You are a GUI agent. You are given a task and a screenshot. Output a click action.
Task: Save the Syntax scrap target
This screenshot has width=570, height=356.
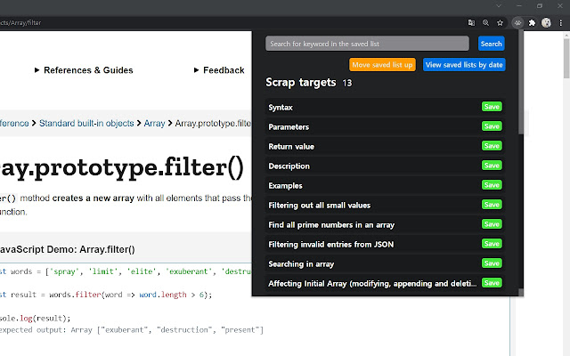pyautogui.click(x=492, y=107)
